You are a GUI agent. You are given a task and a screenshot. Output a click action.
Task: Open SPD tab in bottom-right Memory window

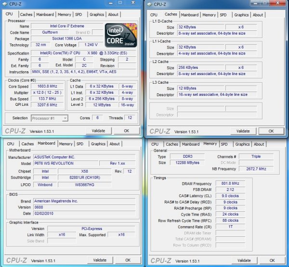click(x=224, y=144)
